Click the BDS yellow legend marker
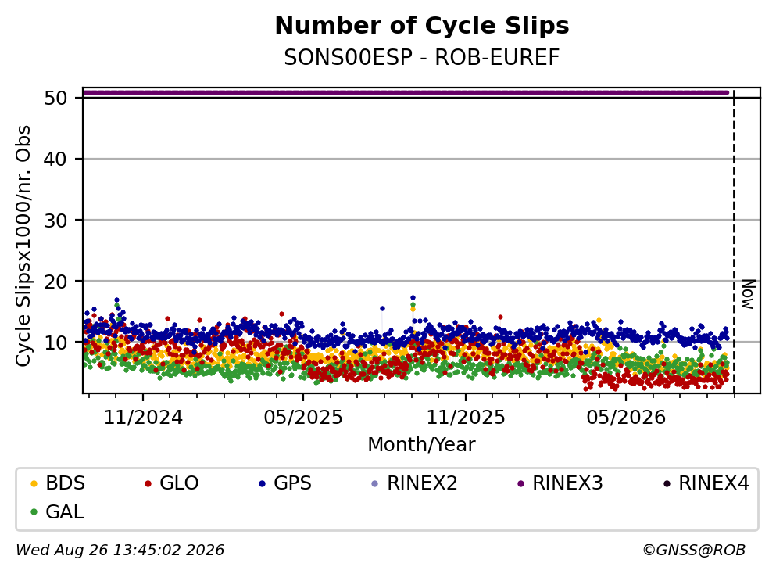The image size is (776, 574). coord(34,484)
